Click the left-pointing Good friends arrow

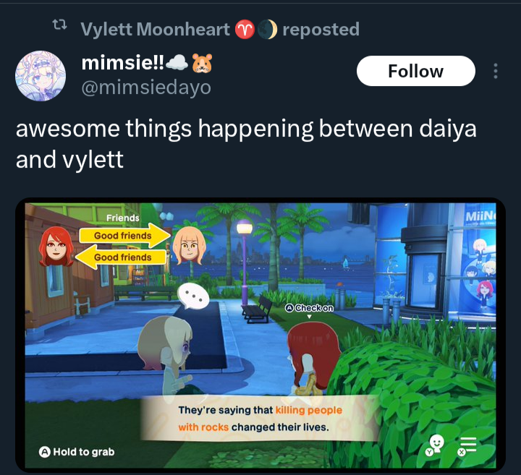click(121, 257)
